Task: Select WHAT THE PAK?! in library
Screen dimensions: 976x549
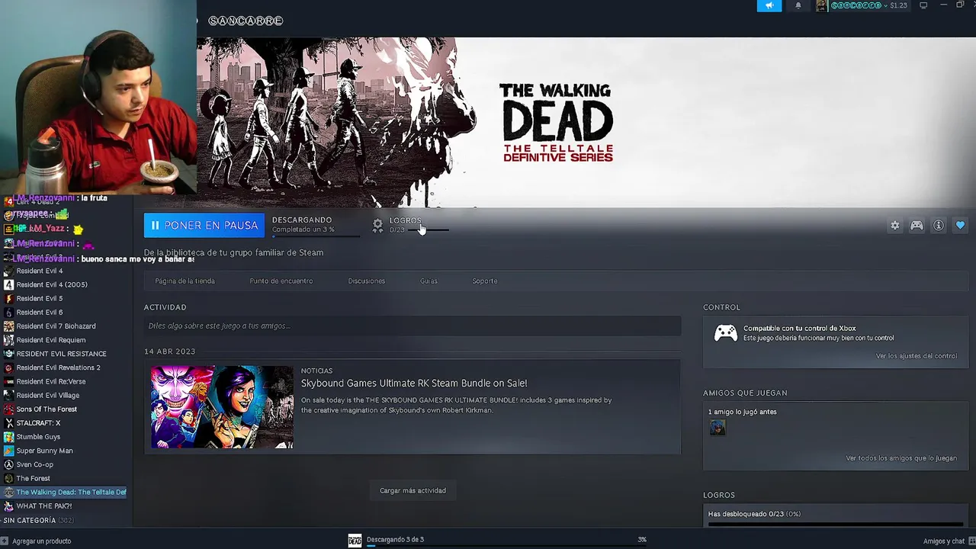Action: pos(44,506)
